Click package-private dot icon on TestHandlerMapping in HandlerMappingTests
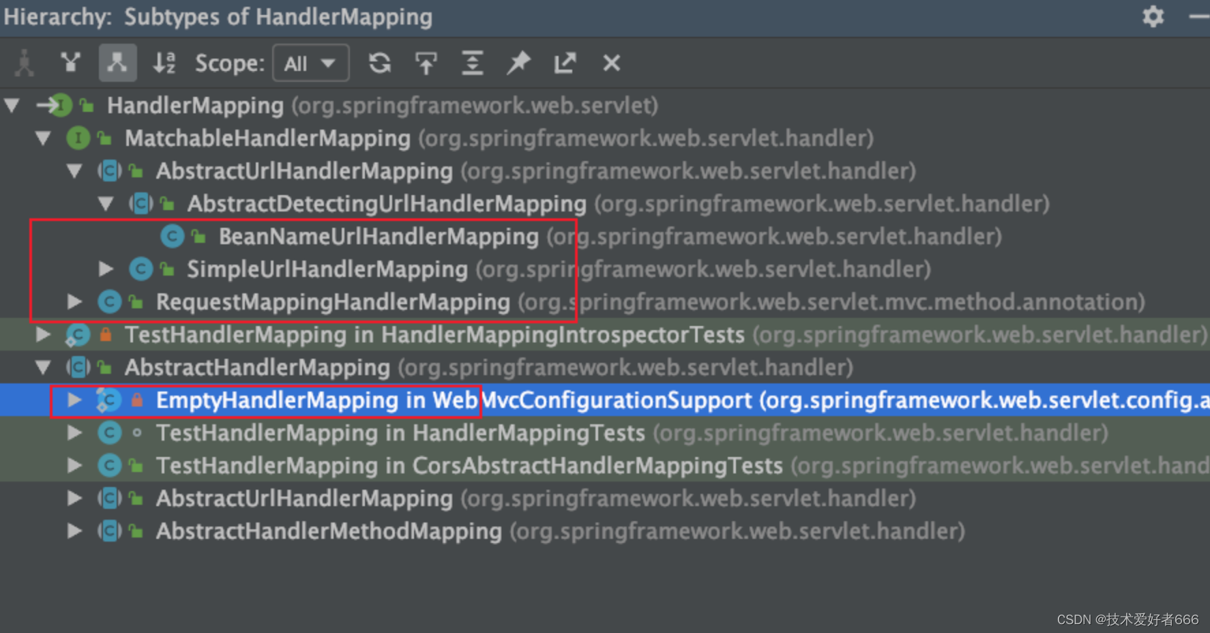Screen dimensions: 1210x633 click(136, 433)
